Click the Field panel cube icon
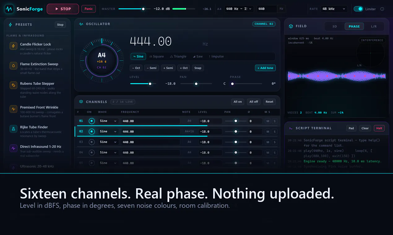The width and height of the screenshot is (393, 235). [x=291, y=26]
